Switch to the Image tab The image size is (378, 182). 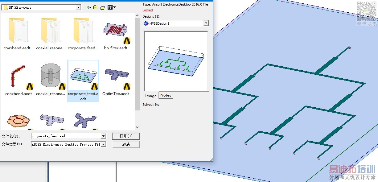(151, 96)
